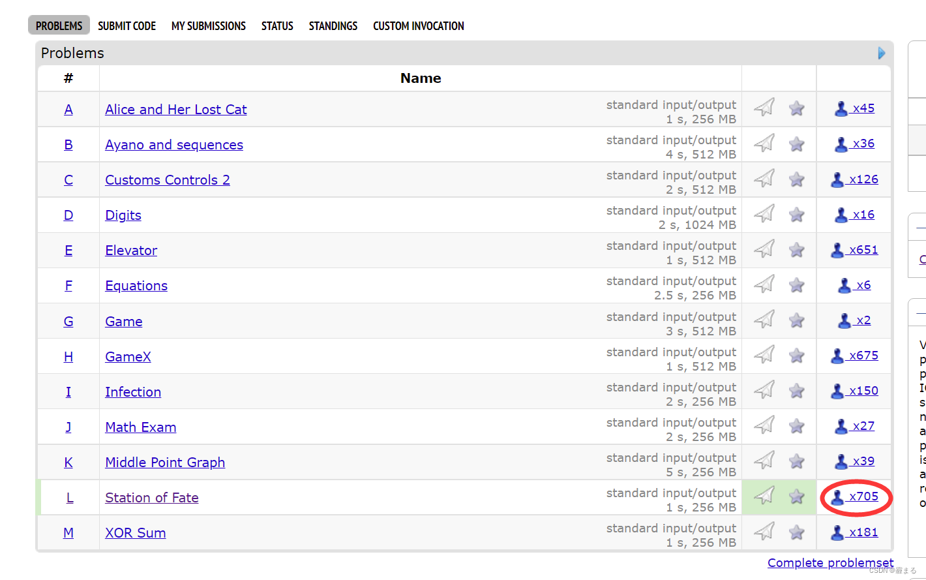Click submit paper-plane icon for GameX

764,355
